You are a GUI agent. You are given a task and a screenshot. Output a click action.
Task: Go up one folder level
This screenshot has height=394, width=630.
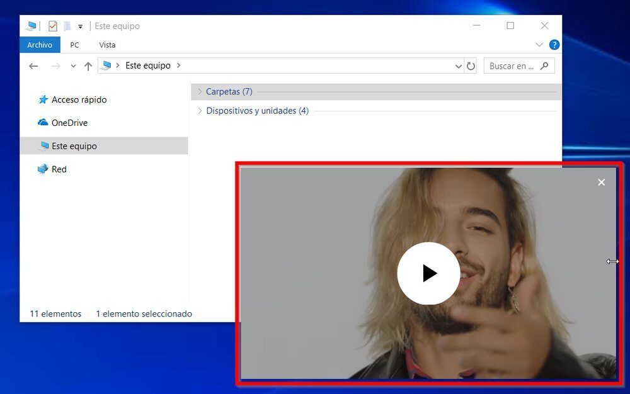88,66
